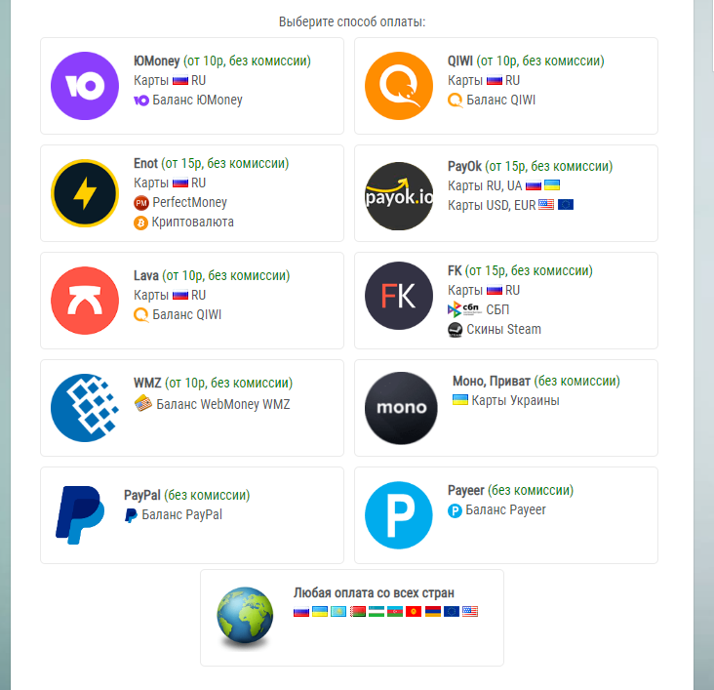
Task: Click the text Криптовалюта
Action: point(192,222)
